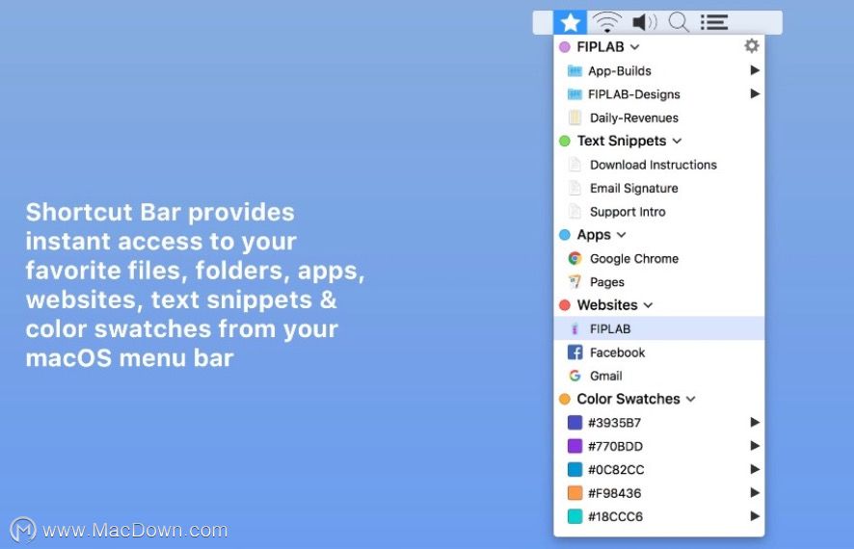Open the Daily-Revenues file entry

659,118
